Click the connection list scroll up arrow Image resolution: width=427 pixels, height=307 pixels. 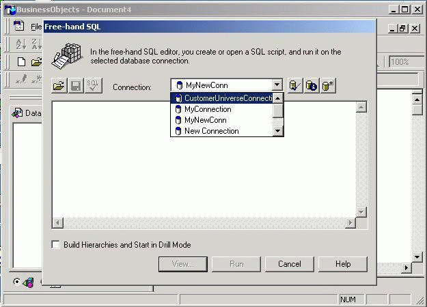[278, 98]
